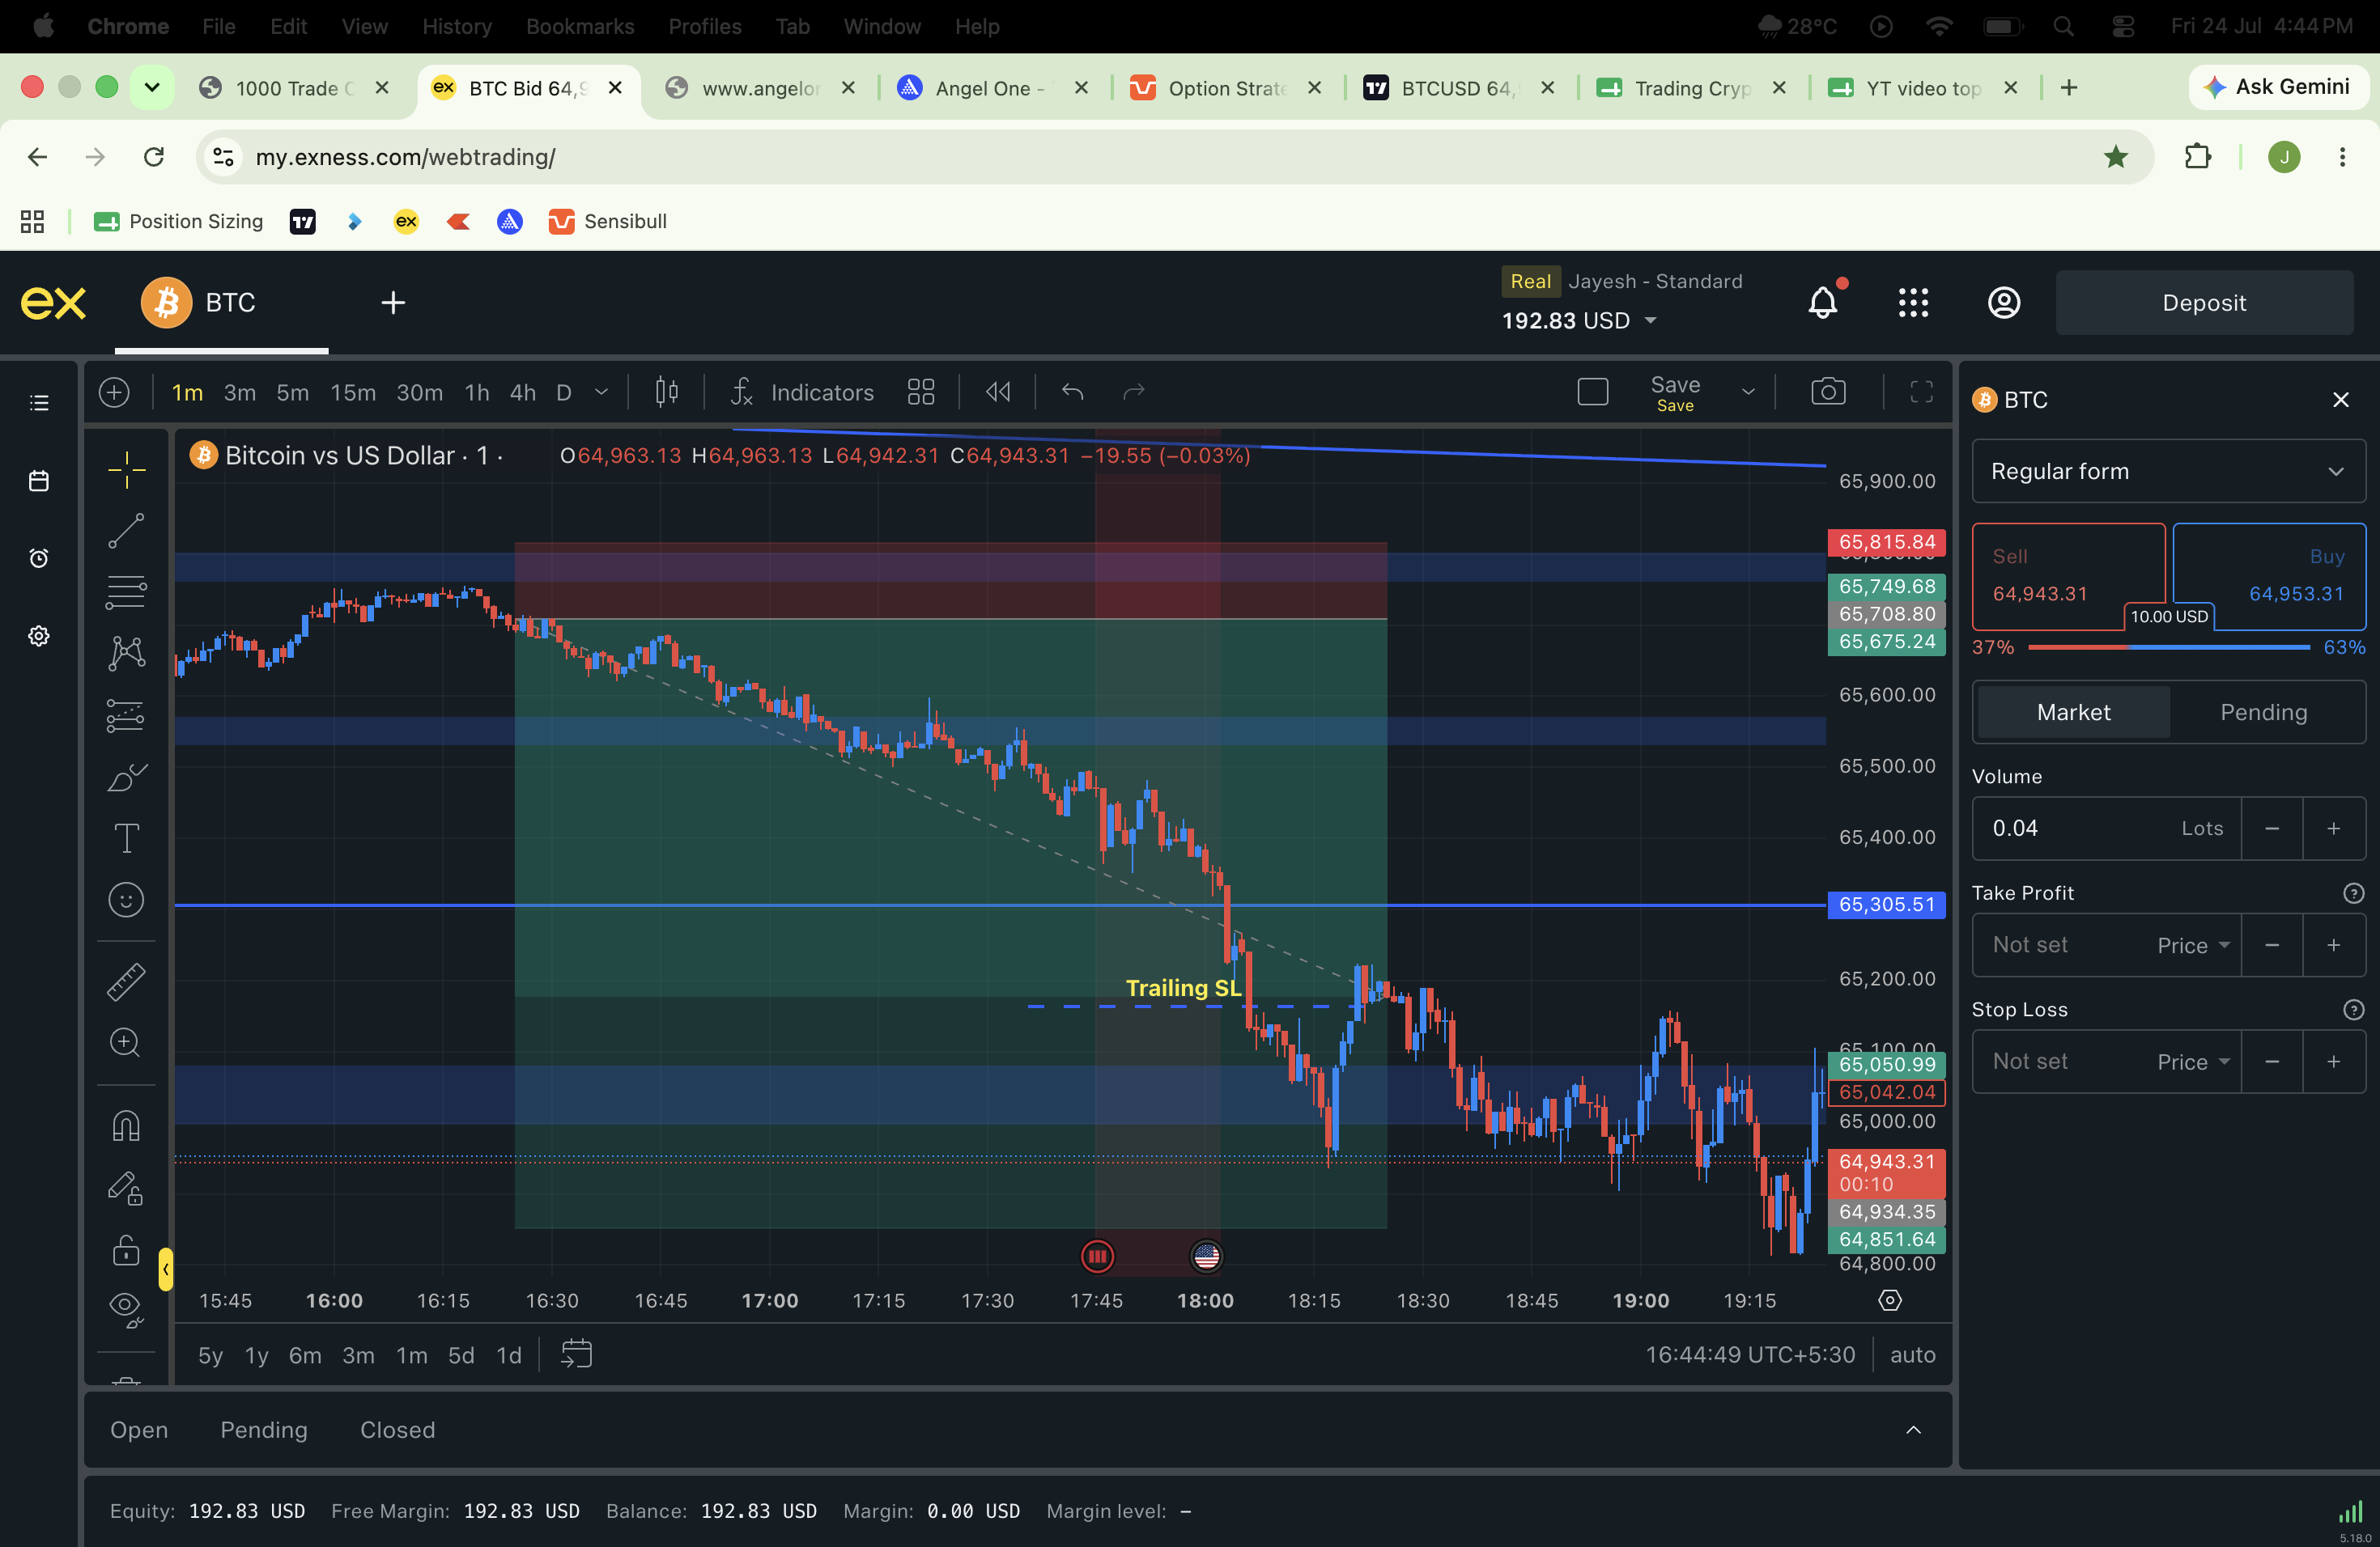Collapse the drawing toolbar yellow handle
Screen dimensions: 2380x1547
[165, 1269]
